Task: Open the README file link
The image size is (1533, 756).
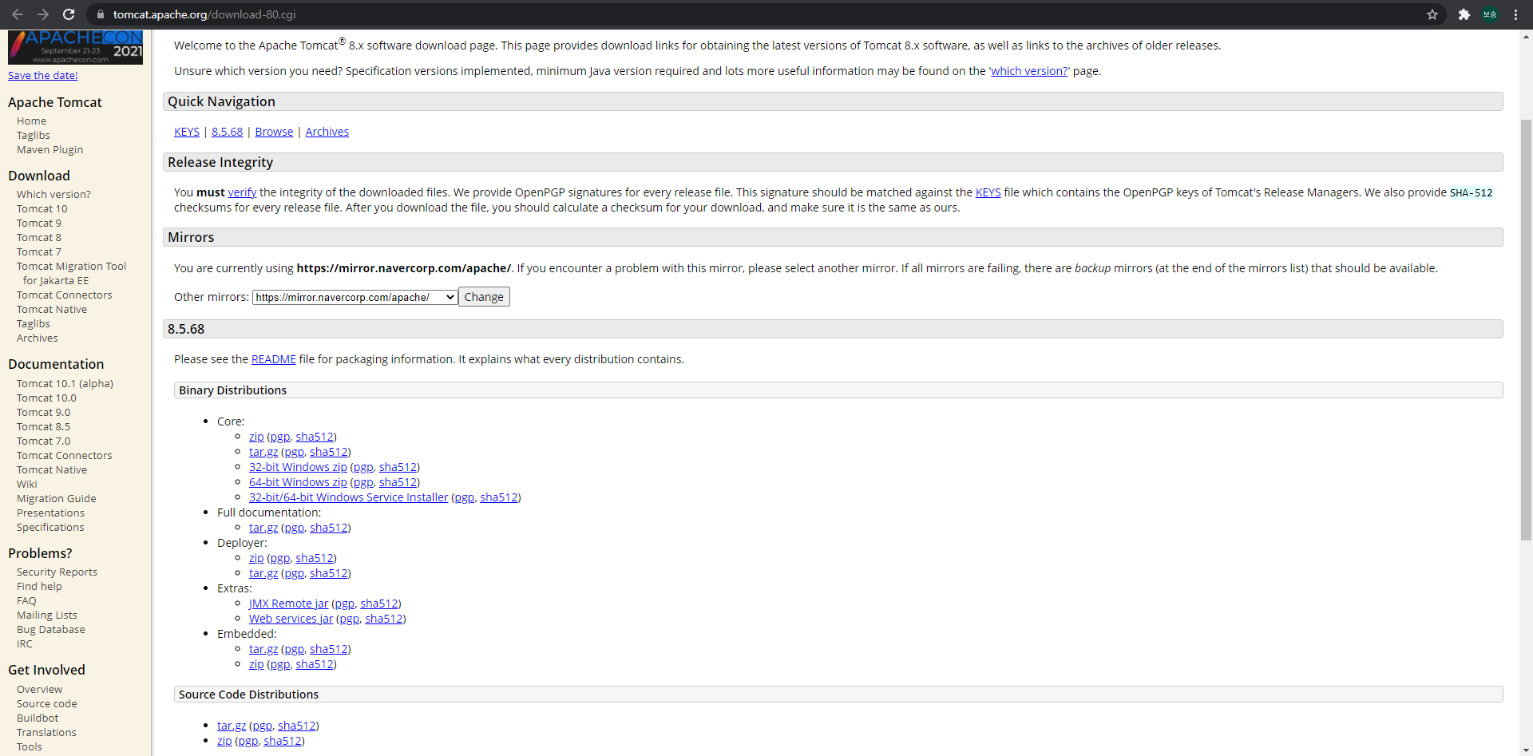Action: coord(273,359)
